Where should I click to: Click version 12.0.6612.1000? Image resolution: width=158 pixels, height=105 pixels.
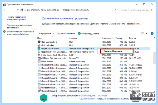[x=136, y=68]
